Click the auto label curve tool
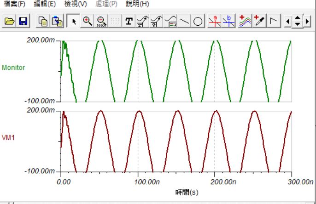This screenshot has width=316, height=204. 143,21
